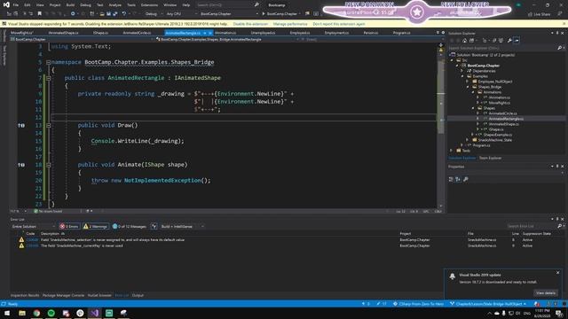Click the Visual Studio taskbar icon
The image size is (568, 319).
(95, 313)
